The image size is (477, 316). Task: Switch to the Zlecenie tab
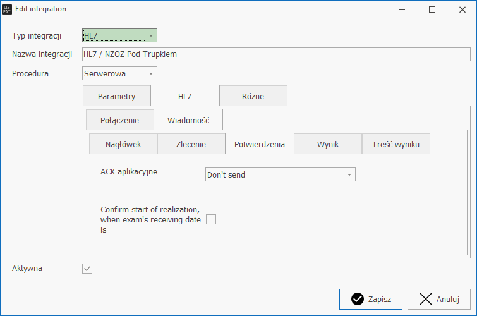click(191, 144)
